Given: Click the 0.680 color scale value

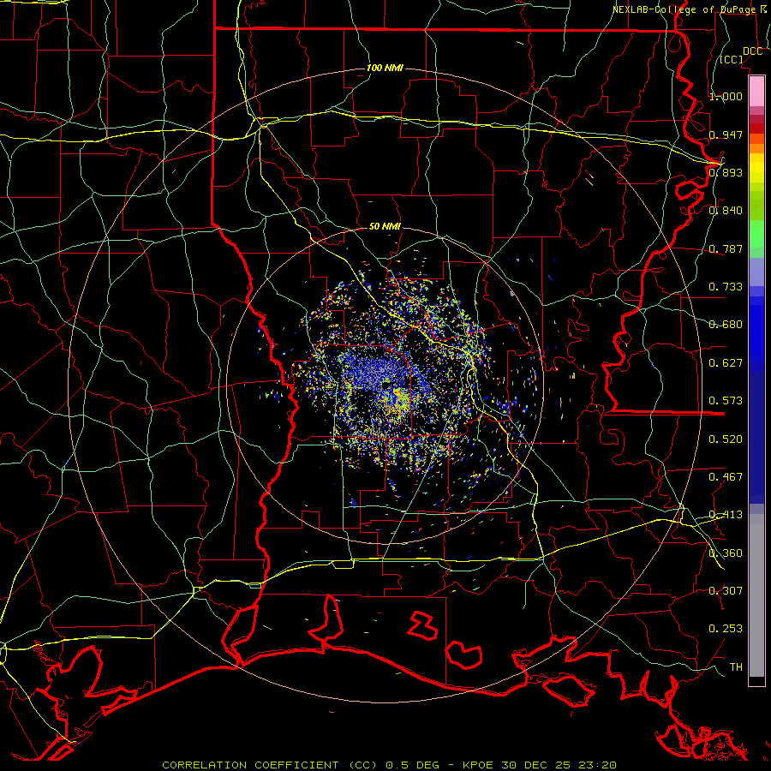Looking at the screenshot, I should coord(726,324).
